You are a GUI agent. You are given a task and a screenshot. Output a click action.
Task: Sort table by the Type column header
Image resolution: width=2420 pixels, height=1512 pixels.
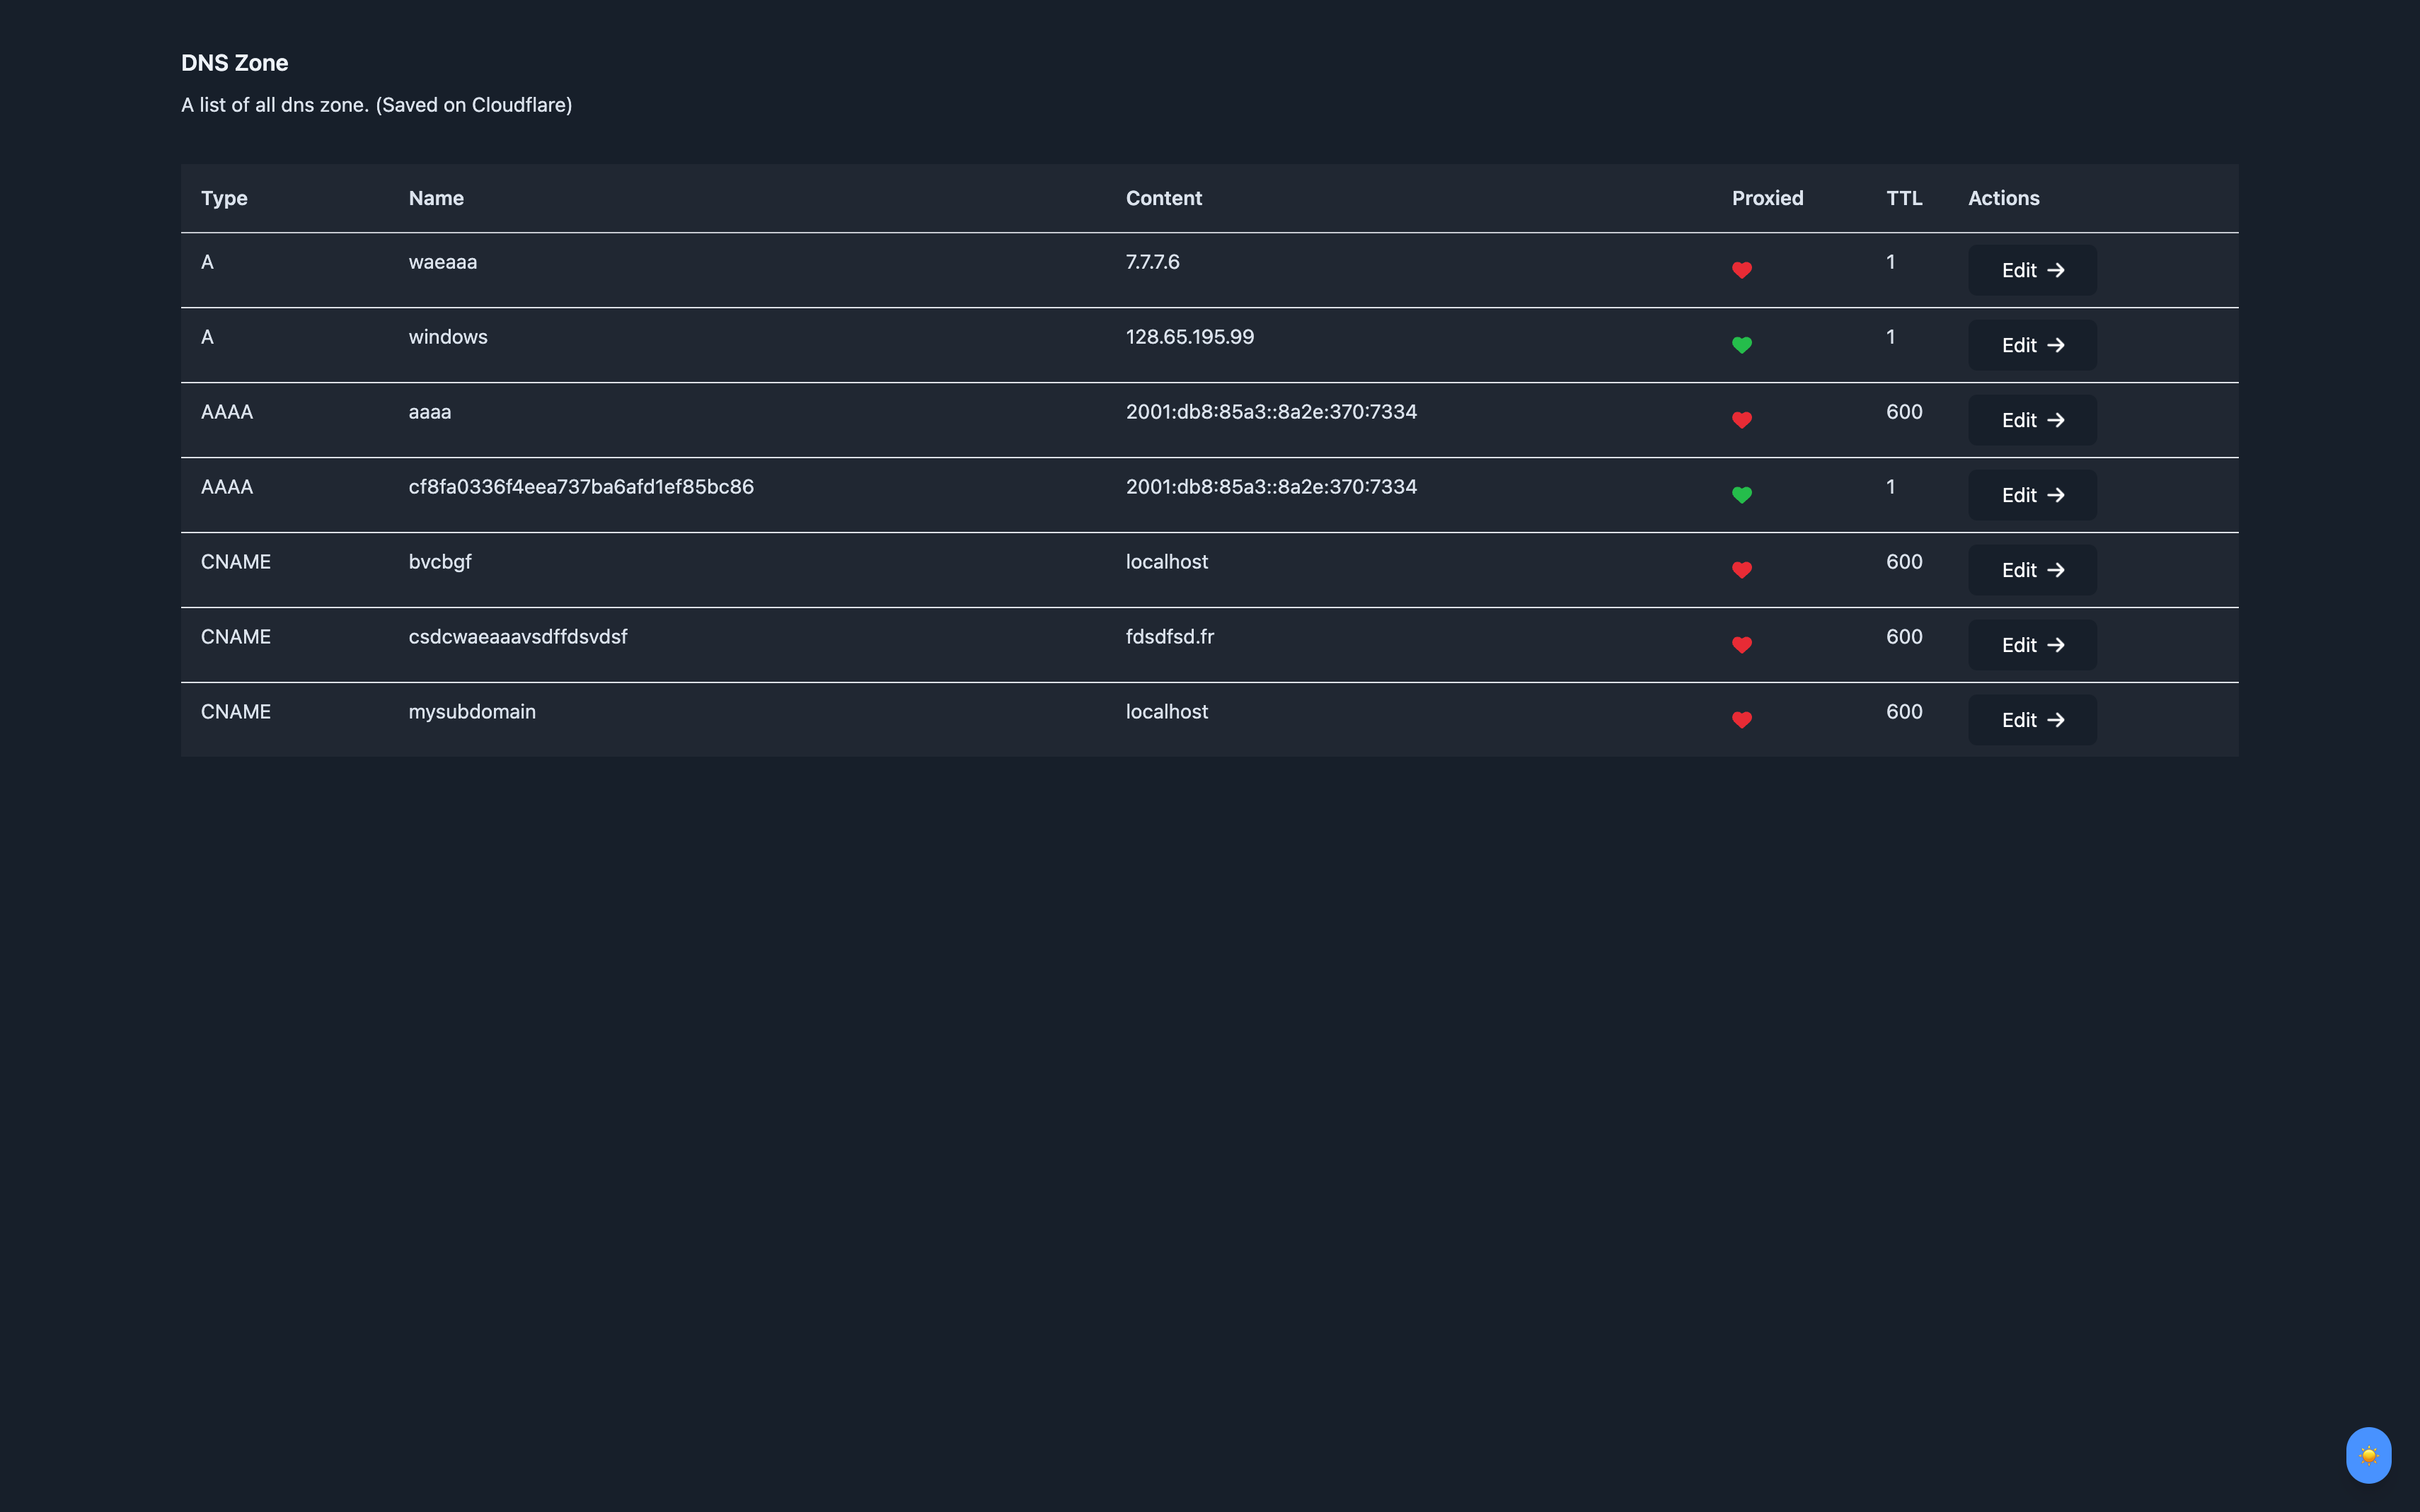(223, 198)
